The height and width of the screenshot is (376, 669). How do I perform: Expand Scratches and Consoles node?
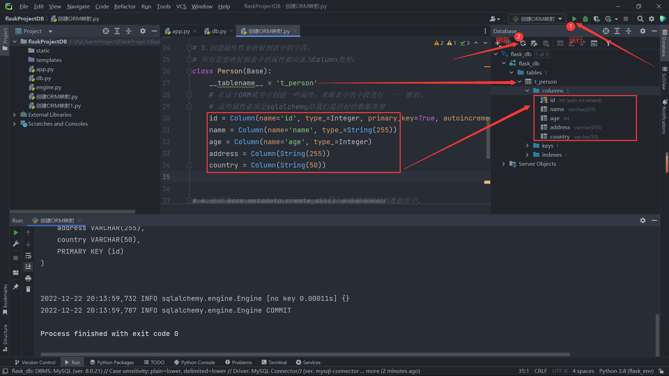(x=14, y=124)
